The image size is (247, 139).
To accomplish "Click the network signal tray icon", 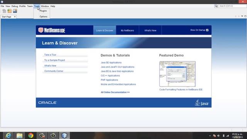I will (228, 136).
